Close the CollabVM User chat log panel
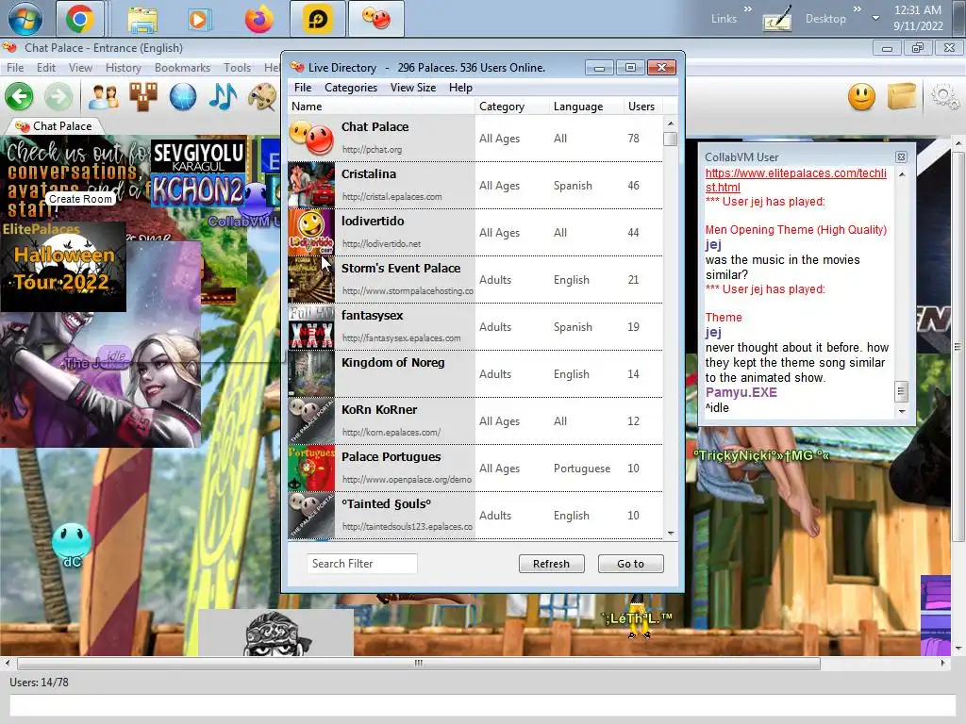This screenshot has width=966, height=724. (x=901, y=157)
